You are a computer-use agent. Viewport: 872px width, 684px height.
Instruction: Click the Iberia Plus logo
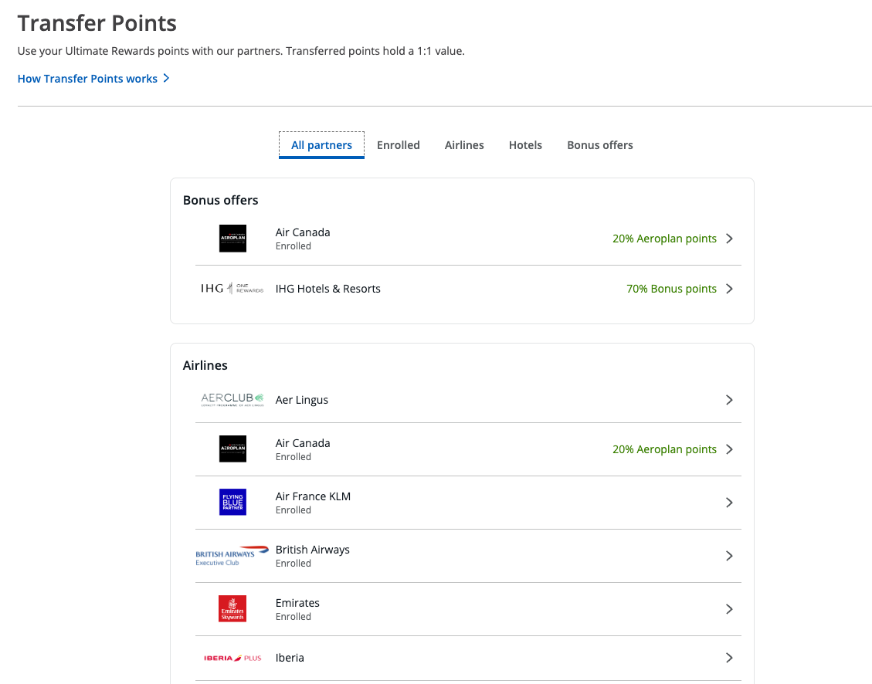[232, 658]
